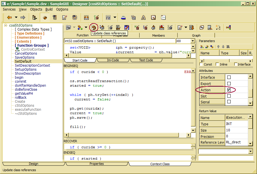
Task: Uncheck the Action attribute checkbox
Action: pos(229,90)
